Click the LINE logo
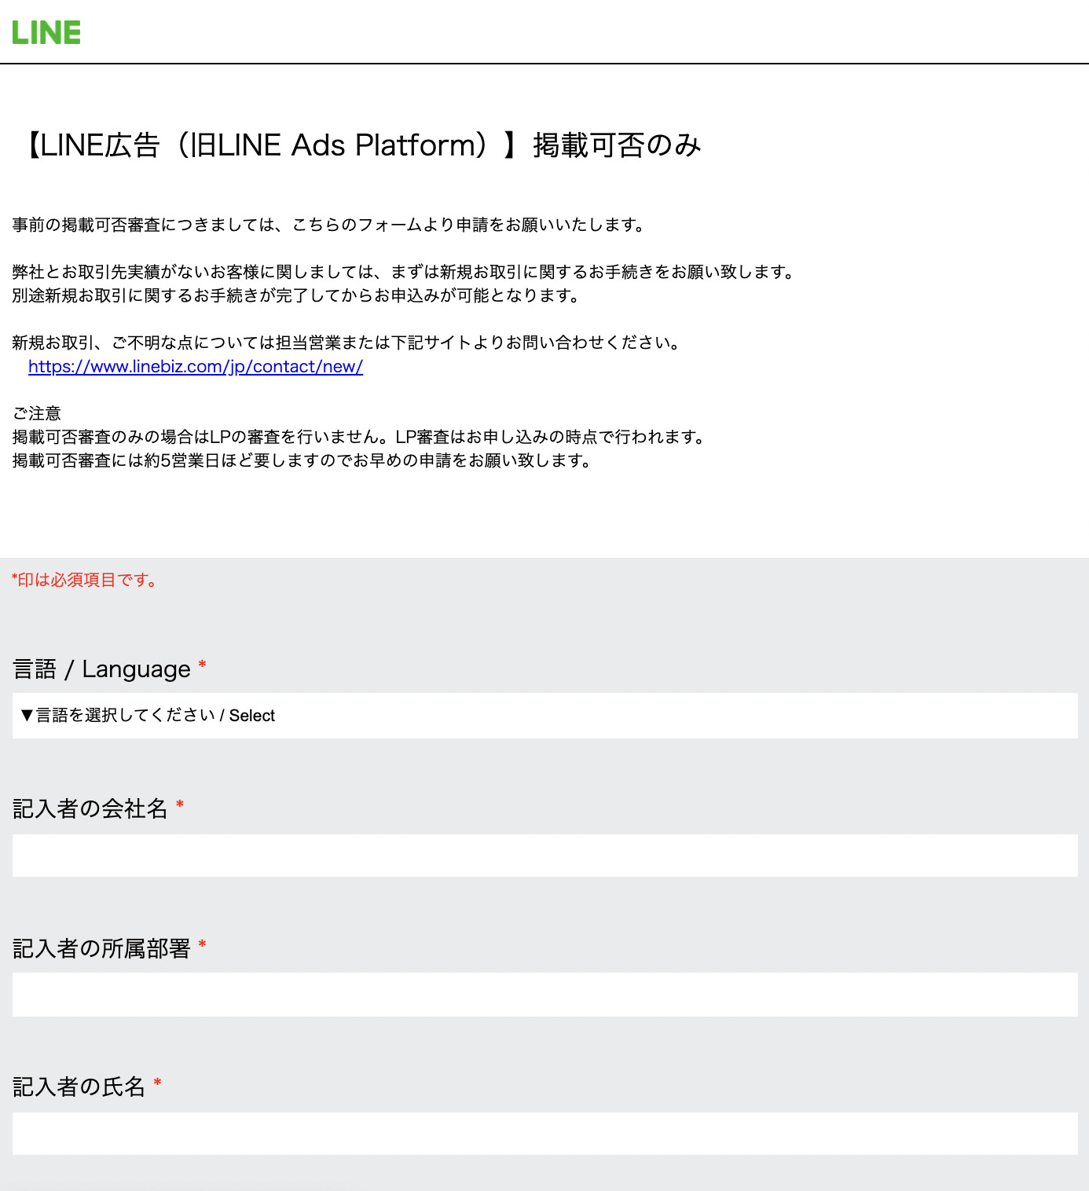This screenshot has height=1191, width=1089. (x=47, y=32)
